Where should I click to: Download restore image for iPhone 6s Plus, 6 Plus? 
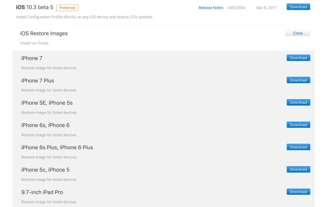click(298, 147)
